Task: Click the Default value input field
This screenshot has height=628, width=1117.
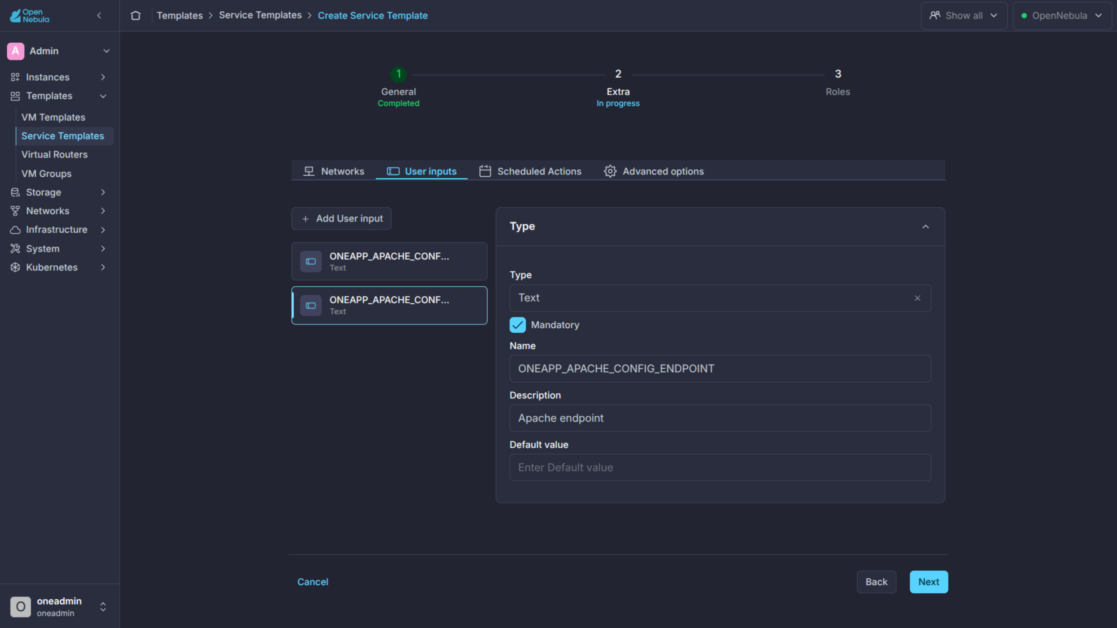Action: [x=720, y=468]
